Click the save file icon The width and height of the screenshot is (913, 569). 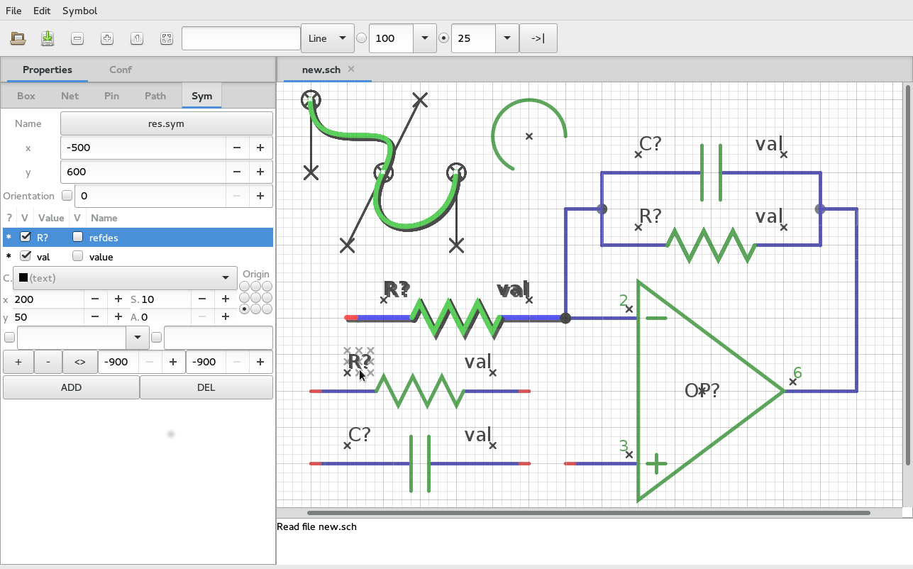point(48,38)
